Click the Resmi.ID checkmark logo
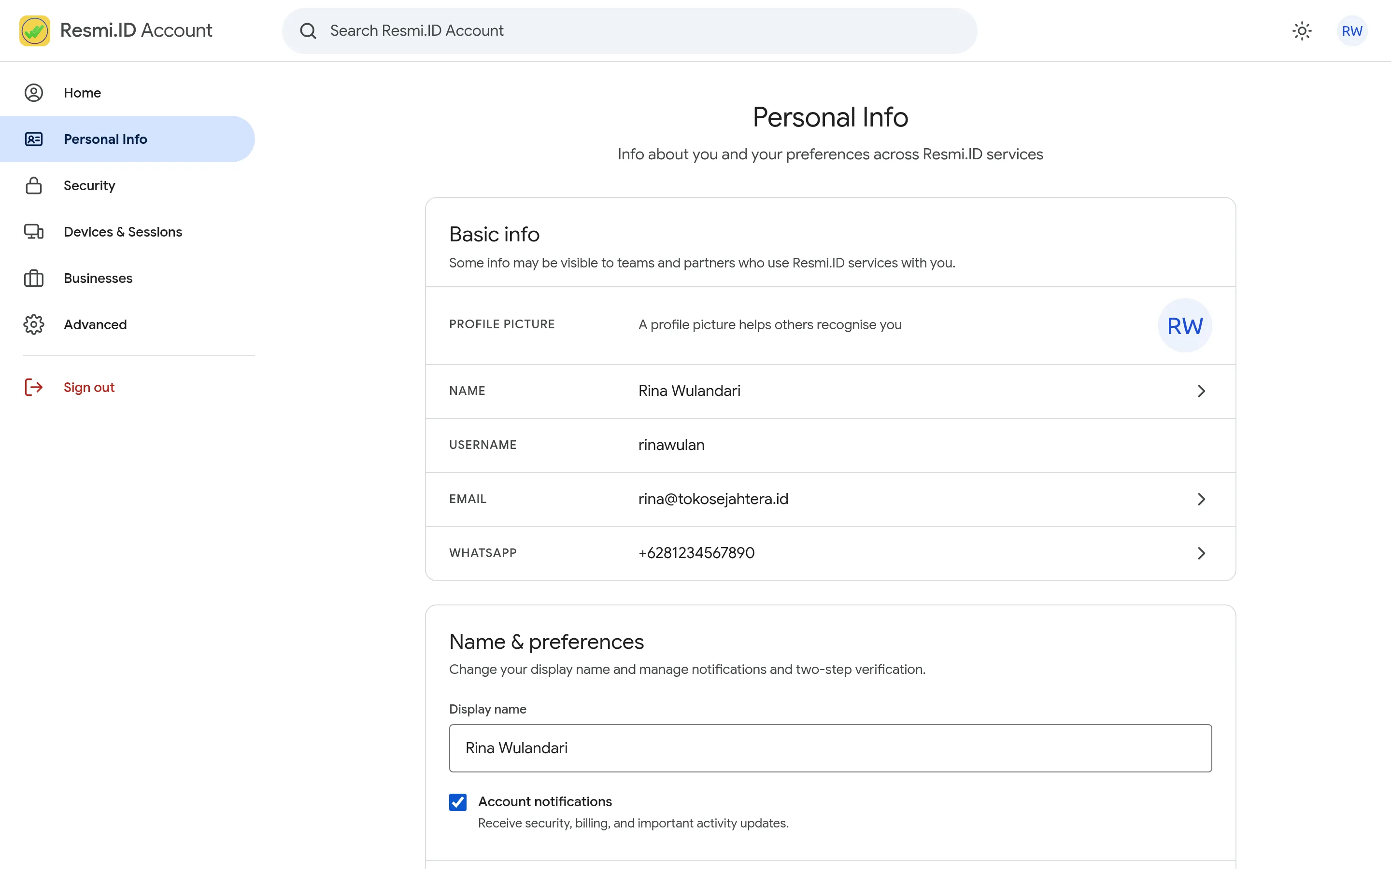 coord(34,30)
